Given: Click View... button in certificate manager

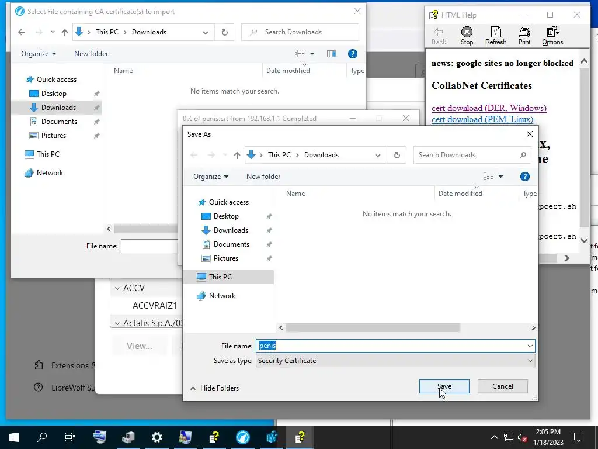Looking at the screenshot, I should 139,346.
